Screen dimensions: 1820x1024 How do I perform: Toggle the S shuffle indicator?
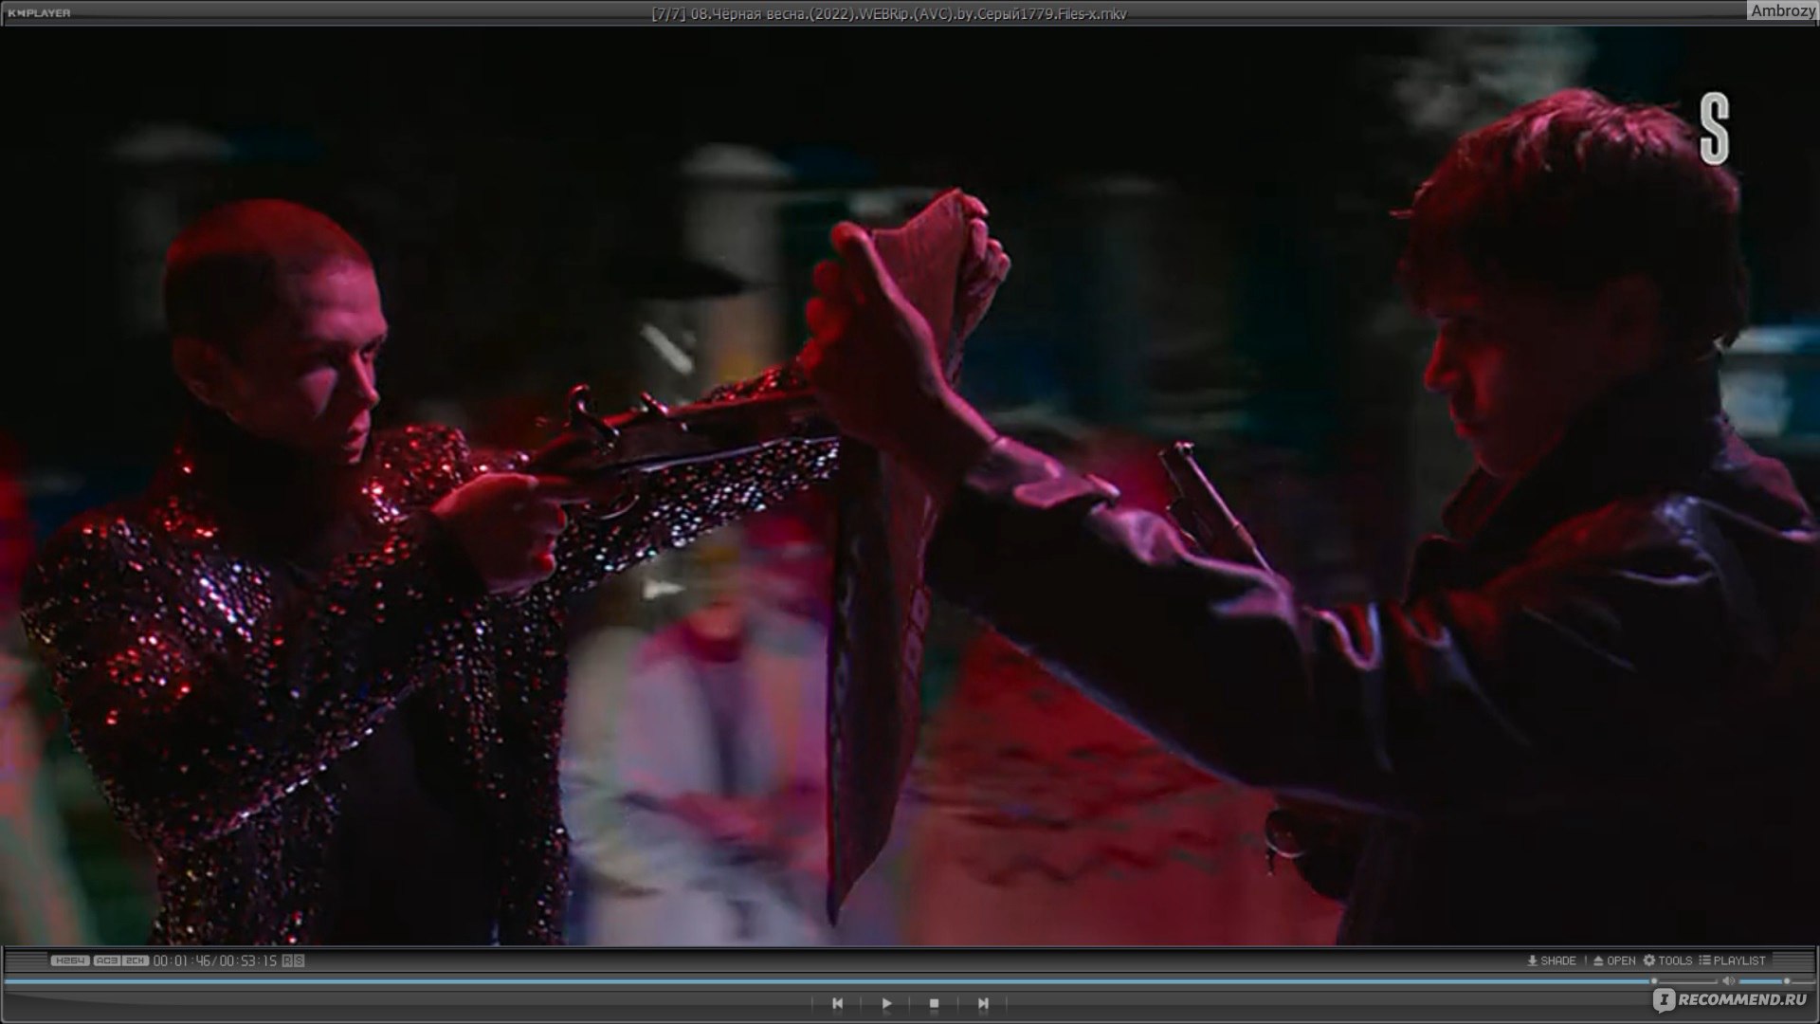tap(300, 960)
